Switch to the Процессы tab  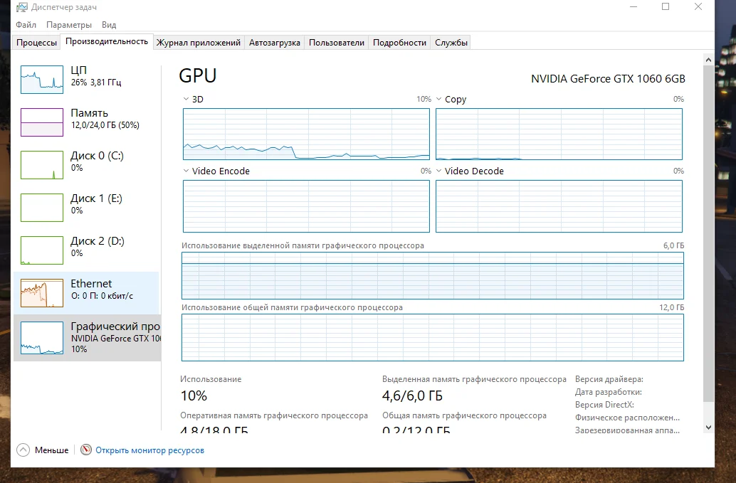pyautogui.click(x=37, y=43)
